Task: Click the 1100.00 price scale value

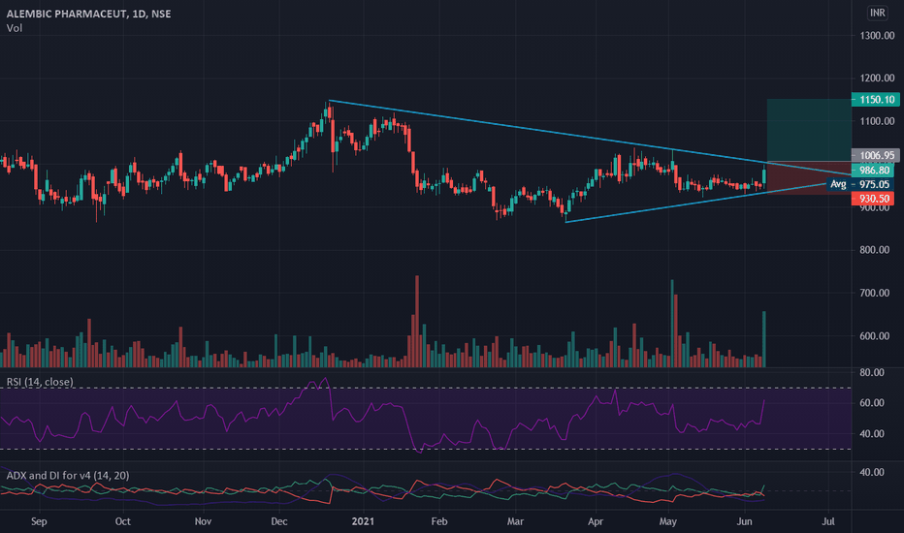Action: tap(877, 121)
